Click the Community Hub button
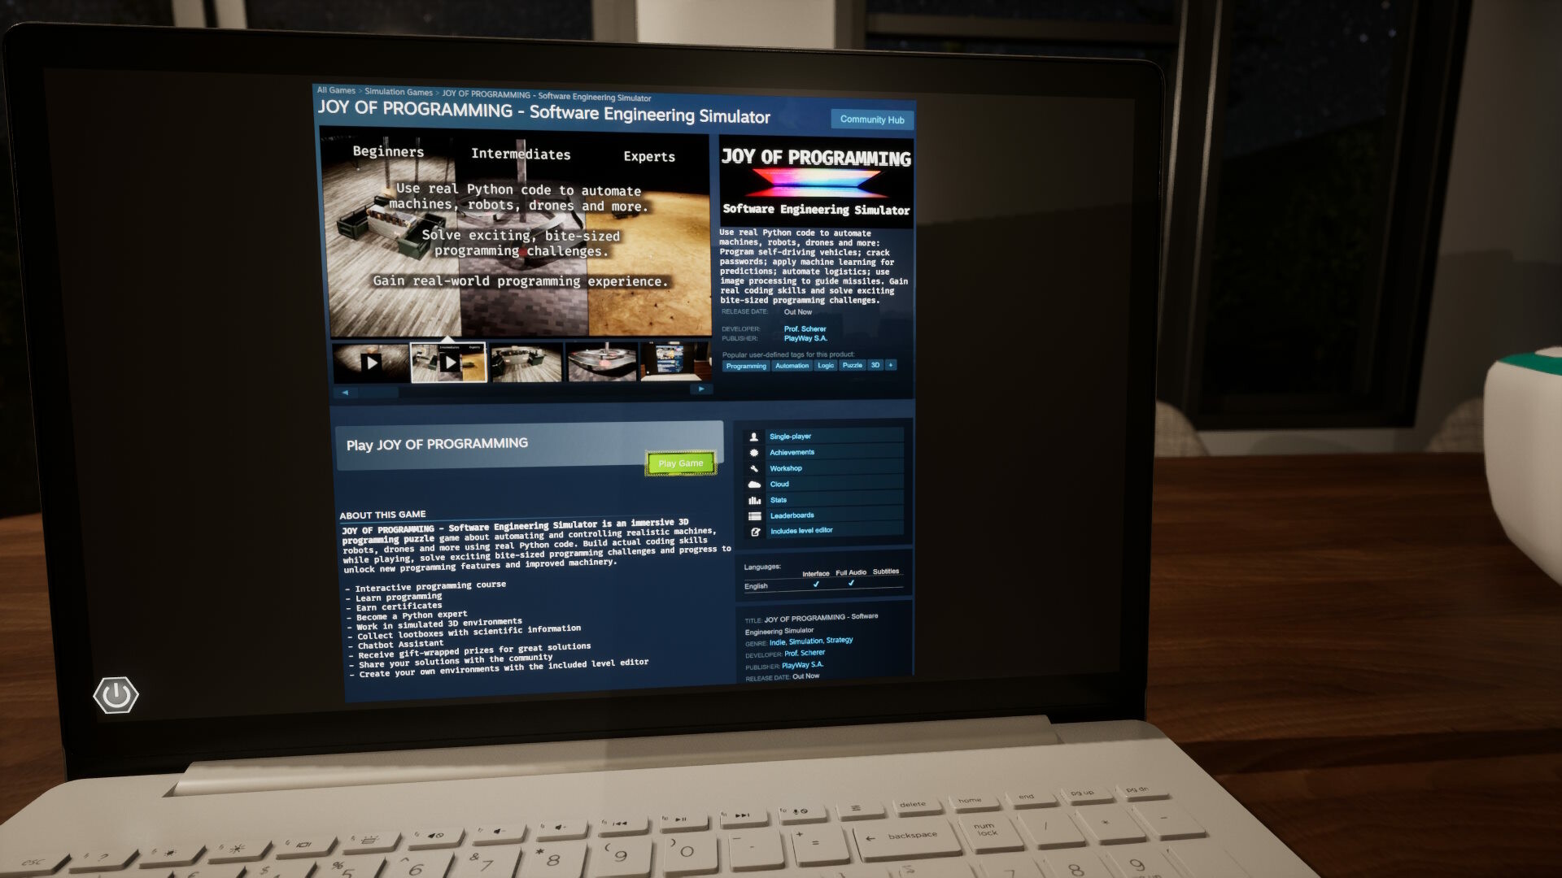Screen dimensions: 1562x878 (872, 119)
